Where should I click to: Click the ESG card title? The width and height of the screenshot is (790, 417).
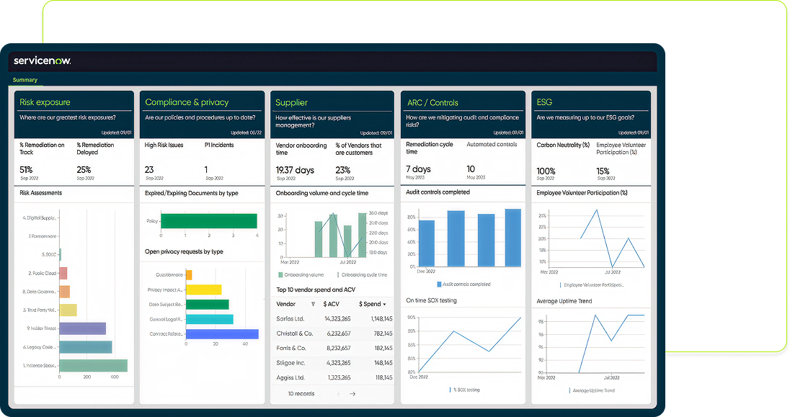tap(545, 102)
